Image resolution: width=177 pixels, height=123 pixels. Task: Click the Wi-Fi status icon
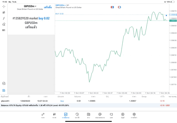coord(165,2)
